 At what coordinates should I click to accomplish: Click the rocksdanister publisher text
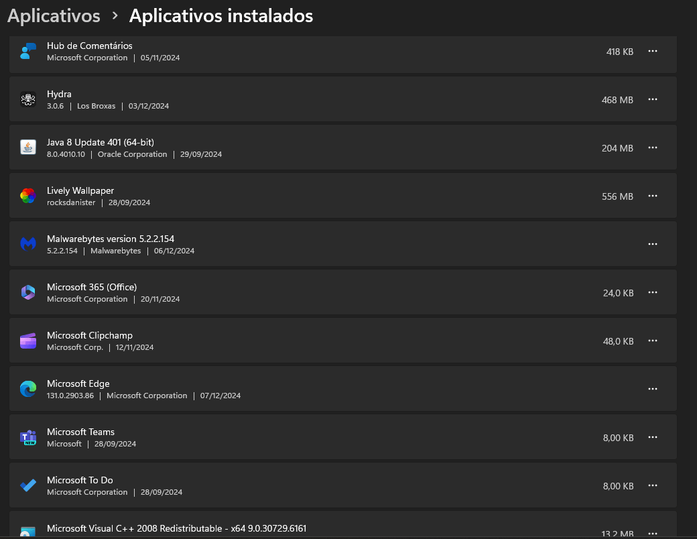coord(71,202)
